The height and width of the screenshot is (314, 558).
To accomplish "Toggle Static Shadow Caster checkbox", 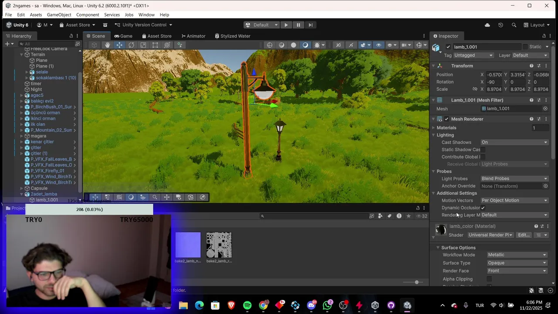I will [483, 150].
